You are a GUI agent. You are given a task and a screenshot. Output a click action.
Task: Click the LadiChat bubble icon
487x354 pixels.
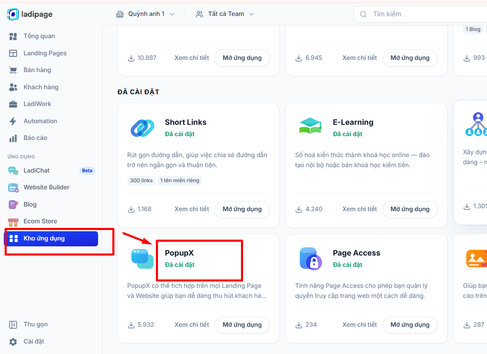tap(13, 171)
